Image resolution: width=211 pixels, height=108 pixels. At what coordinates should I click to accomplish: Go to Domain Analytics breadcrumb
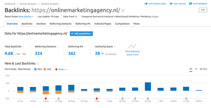tap(28, 4)
